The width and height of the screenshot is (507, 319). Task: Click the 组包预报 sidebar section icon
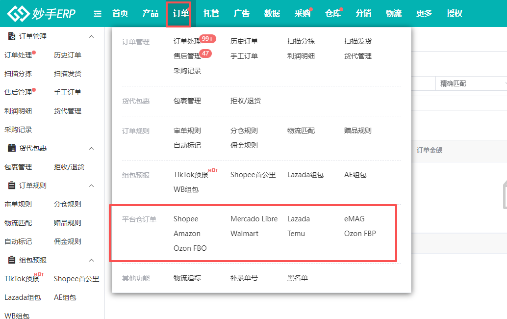tap(12, 260)
